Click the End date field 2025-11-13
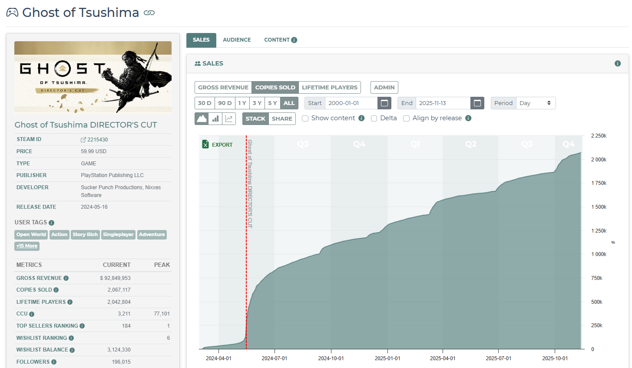Image resolution: width=632 pixels, height=368 pixels. coord(443,103)
